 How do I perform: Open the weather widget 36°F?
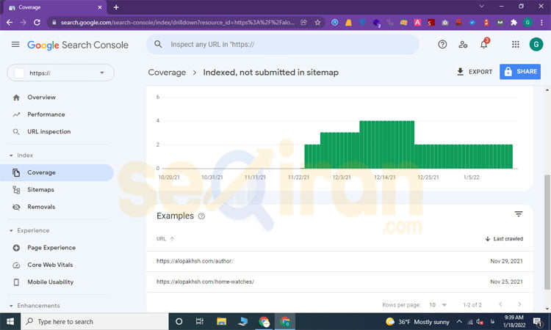417,322
